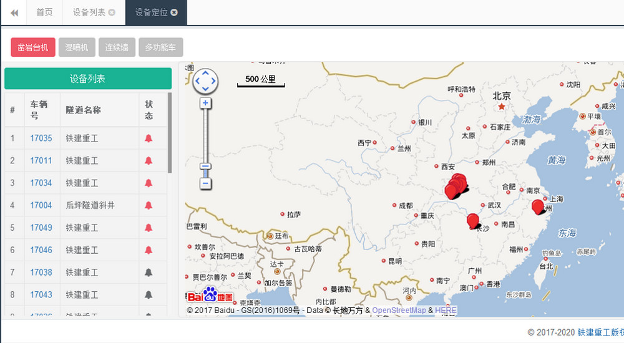Open vehicle 17038 link
The width and height of the screenshot is (624, 343).
[x=41, y=272]
